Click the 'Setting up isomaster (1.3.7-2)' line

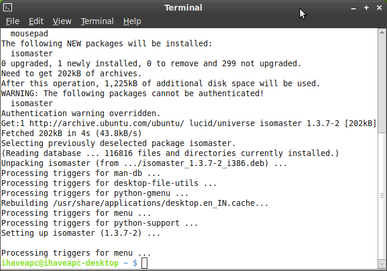click(81, 233)
